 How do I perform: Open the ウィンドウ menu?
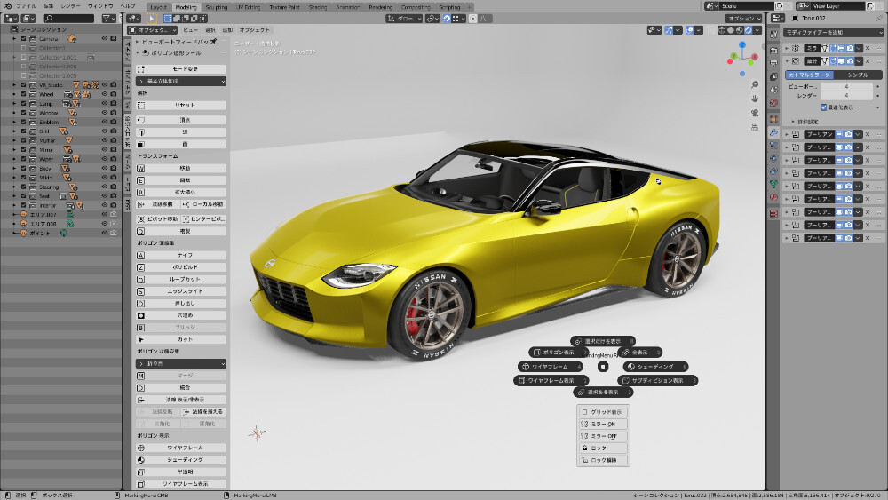tap(100, 5)
